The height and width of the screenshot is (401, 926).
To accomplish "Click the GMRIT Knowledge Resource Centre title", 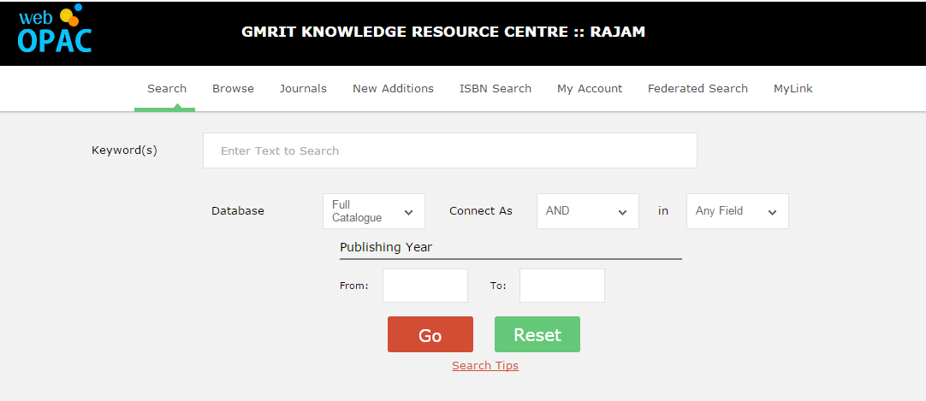I will pos(443,32).
